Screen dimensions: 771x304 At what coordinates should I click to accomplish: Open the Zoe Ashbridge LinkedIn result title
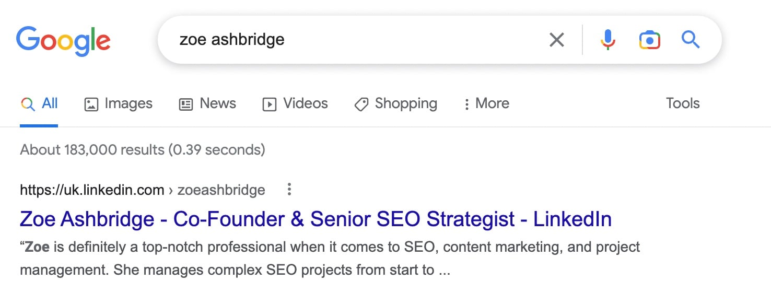pos(316,219)
